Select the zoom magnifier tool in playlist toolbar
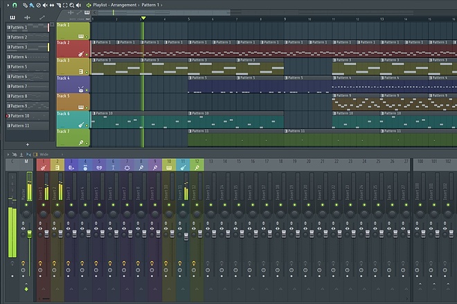 coord(72,5)
